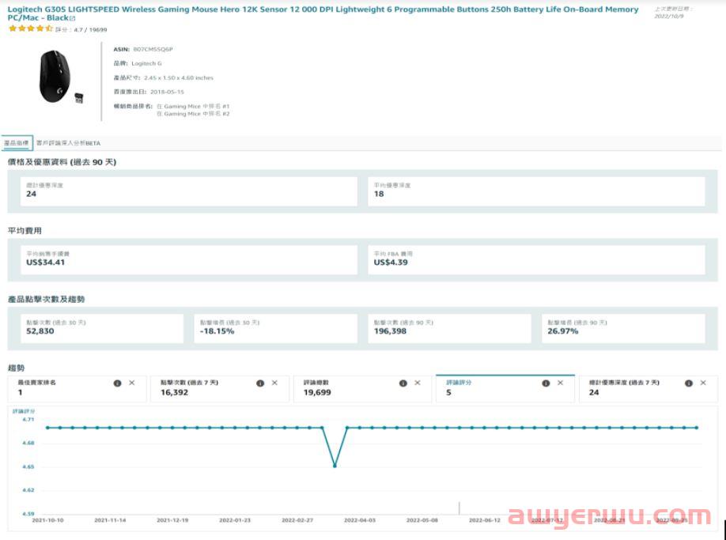This screenshot has height=540, width=726.
Task: Remove the 總計優惠深度 (過去 7 天) trend card
Action: pyautogui.click(x=703, y=383)
